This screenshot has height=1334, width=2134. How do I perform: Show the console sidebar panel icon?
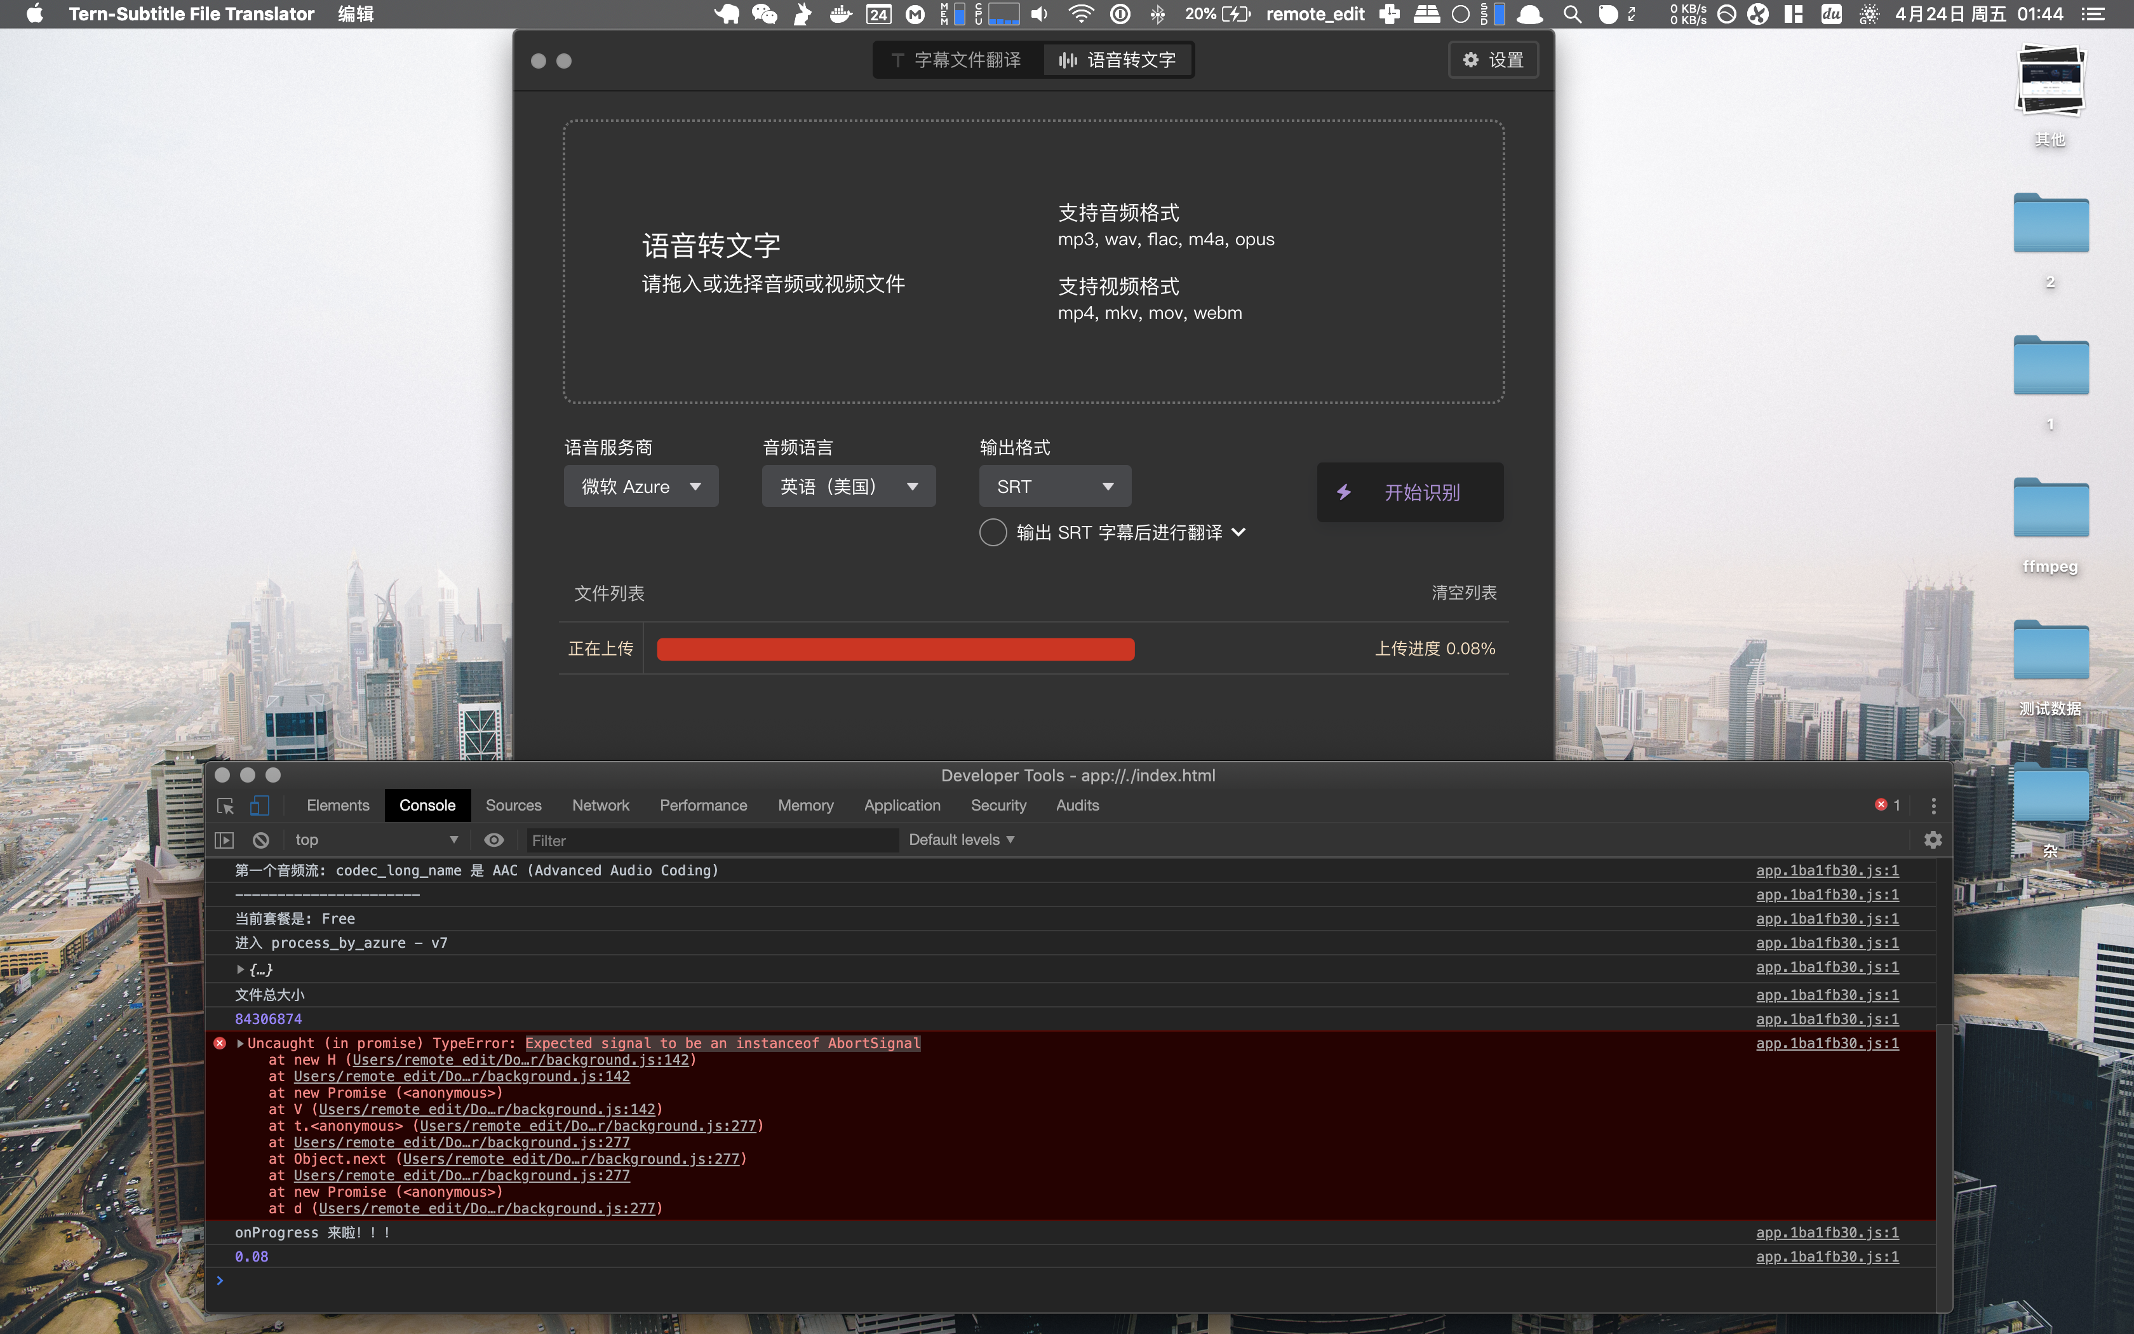click(225, 840)
